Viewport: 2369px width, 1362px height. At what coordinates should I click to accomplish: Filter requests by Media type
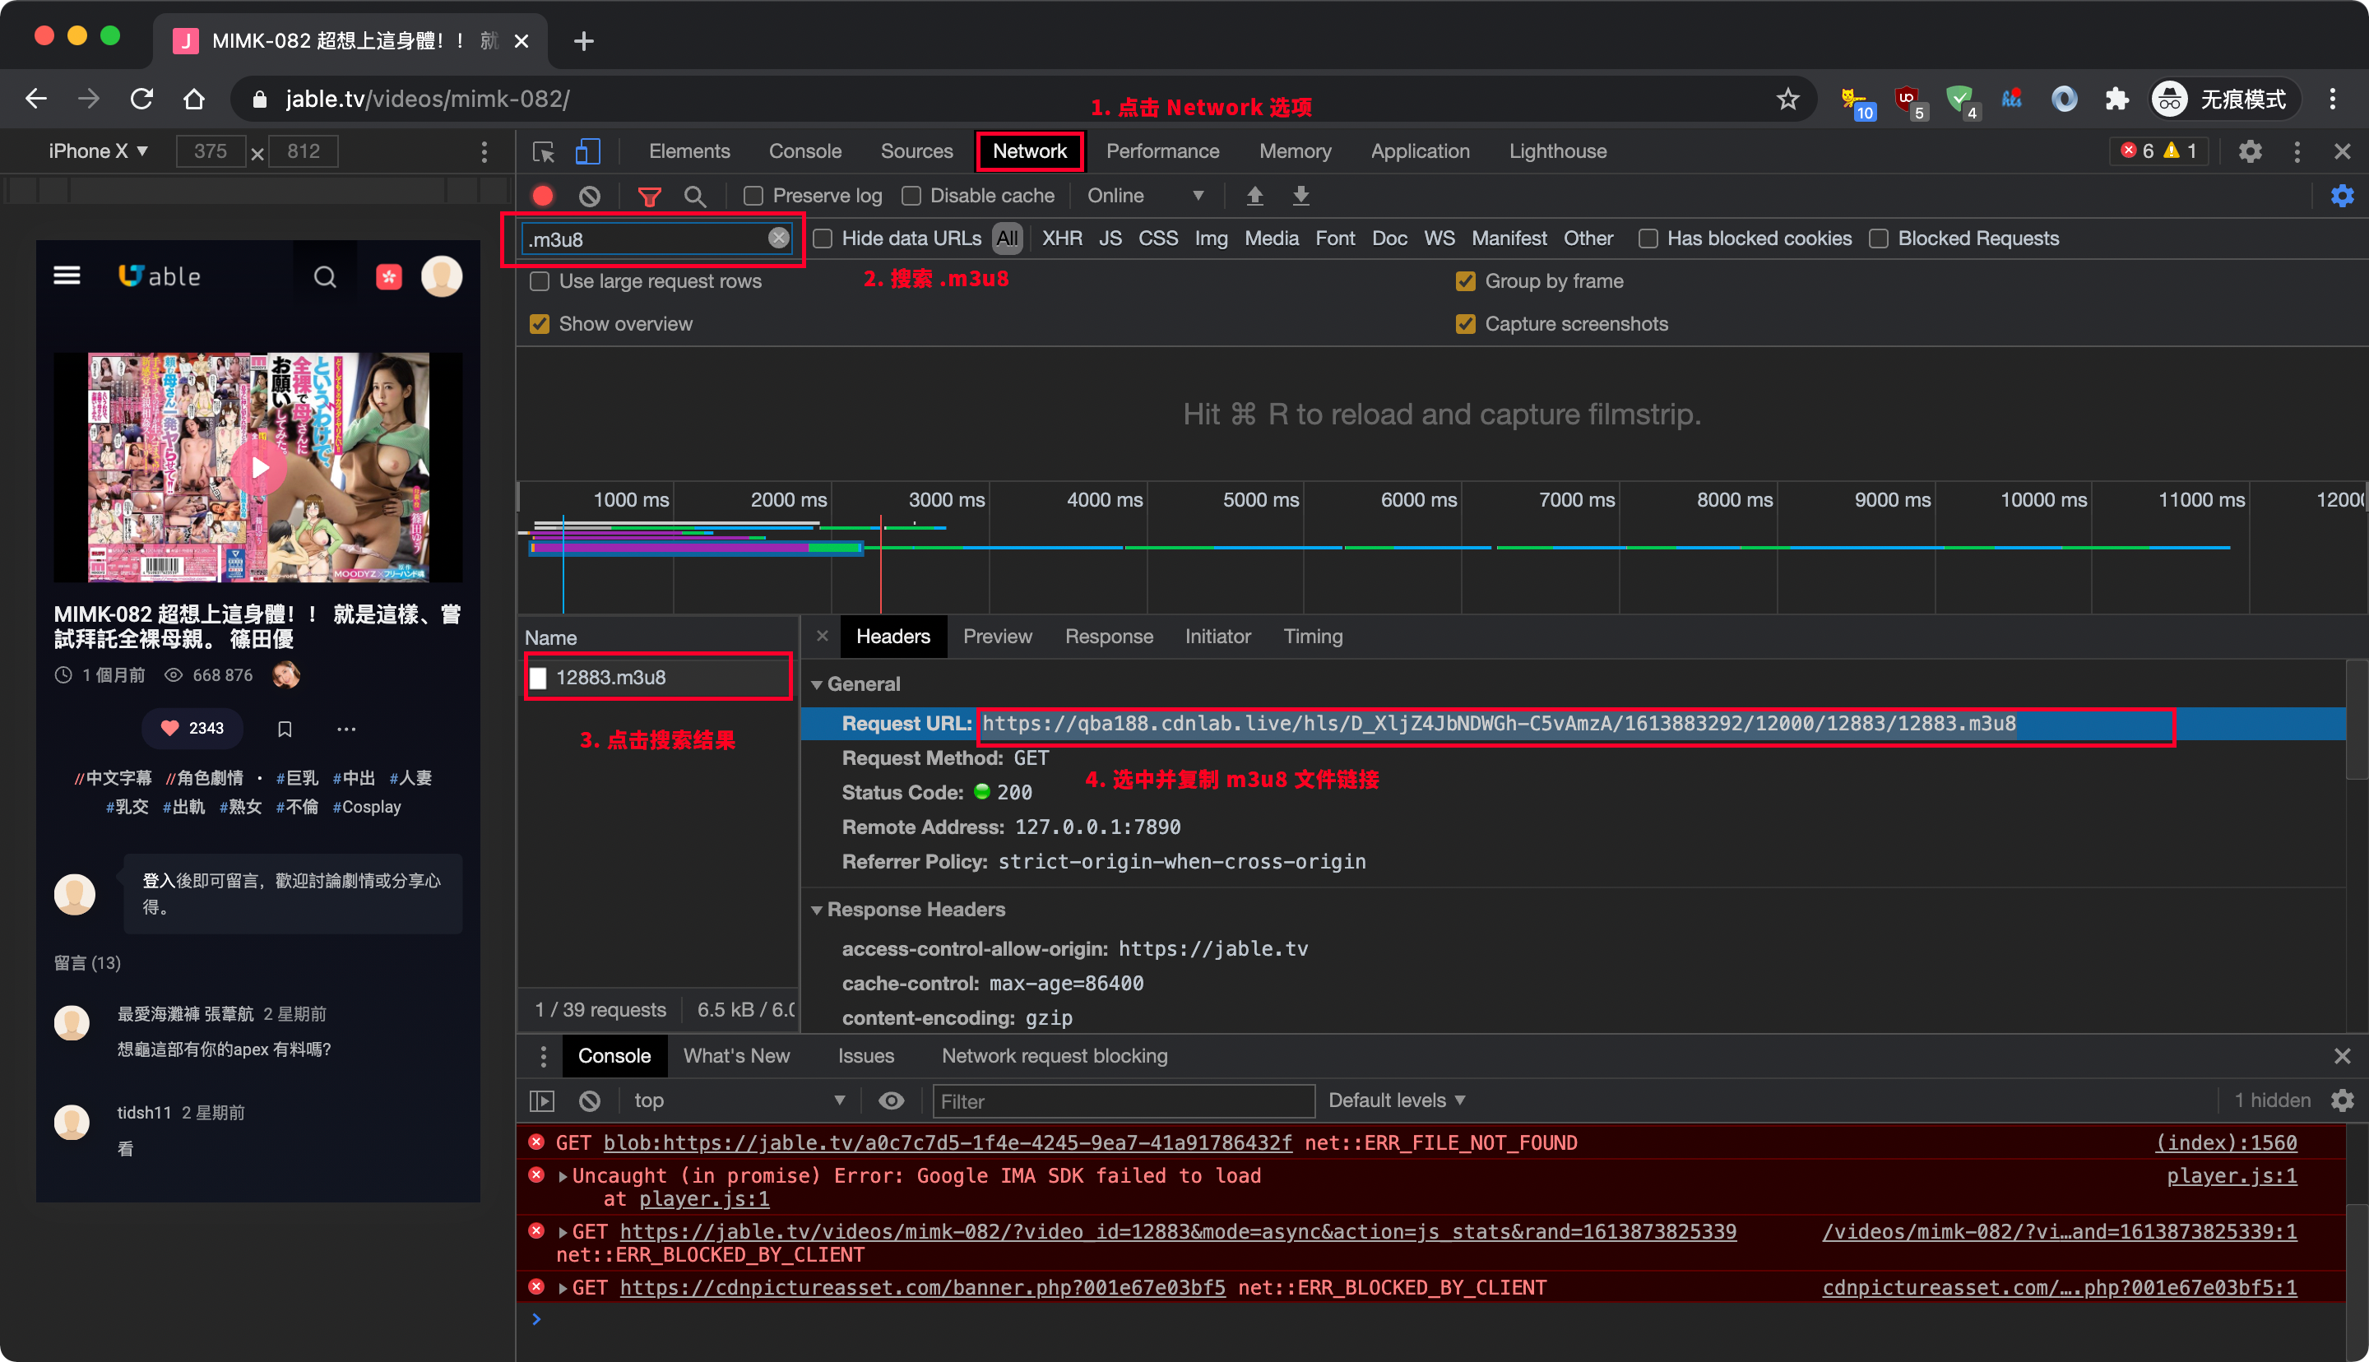[1271, 239]
